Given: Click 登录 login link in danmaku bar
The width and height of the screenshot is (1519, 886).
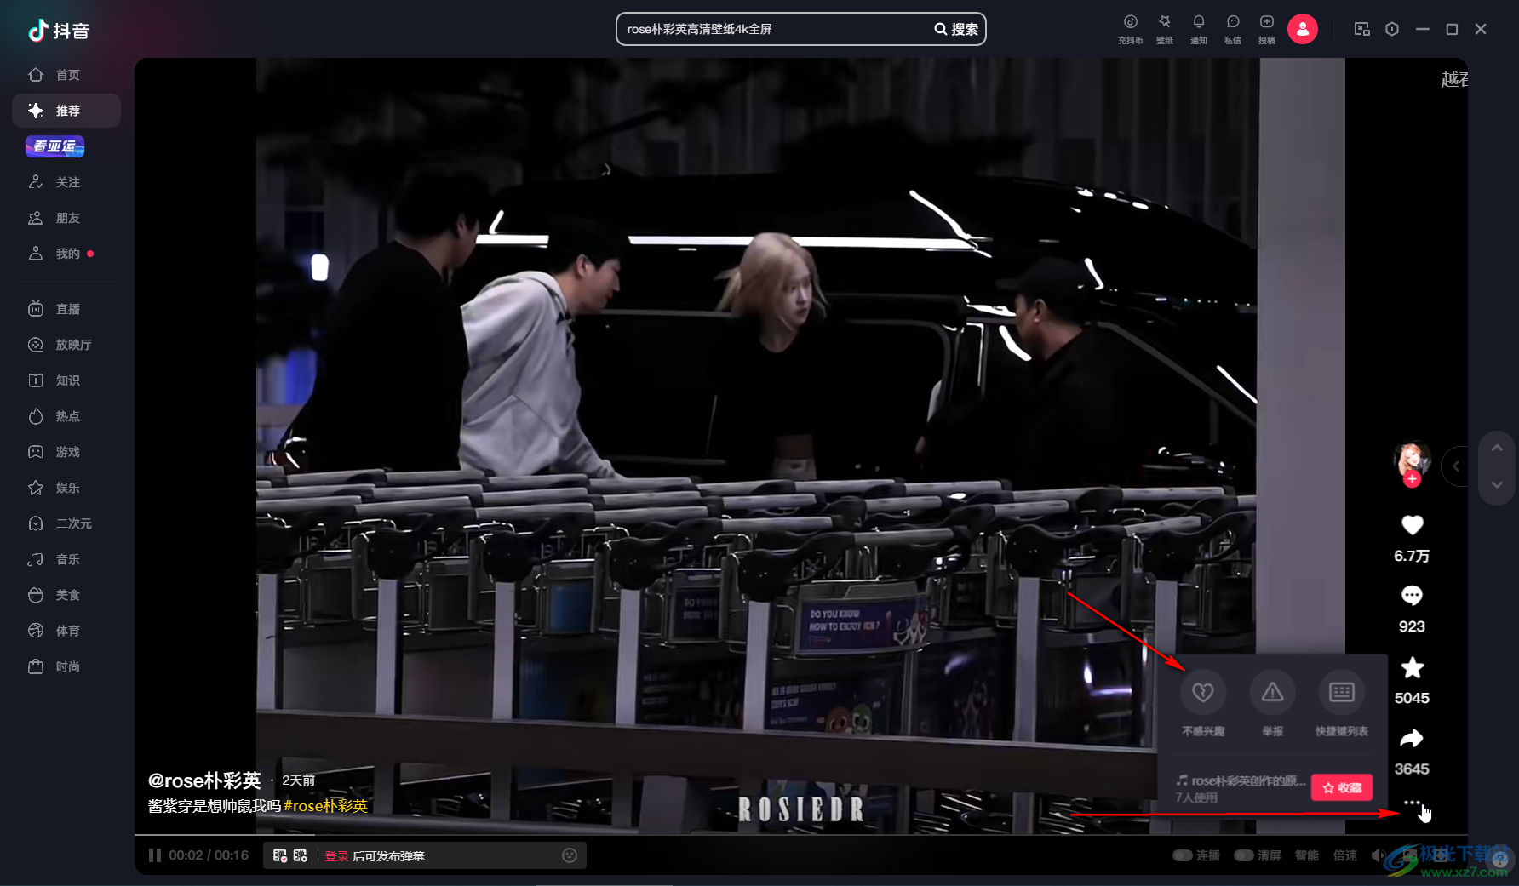Looking at the screenshot, I should pyautogui.click(x=336, y=856).
